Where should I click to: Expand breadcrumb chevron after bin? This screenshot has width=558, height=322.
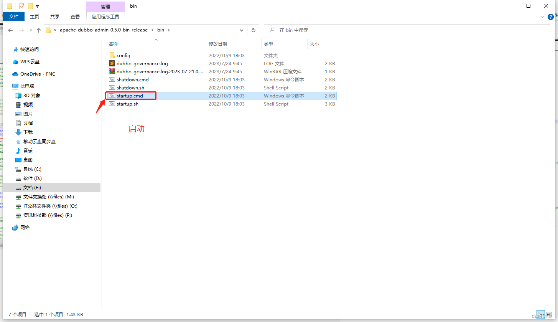tap(168, 30)
